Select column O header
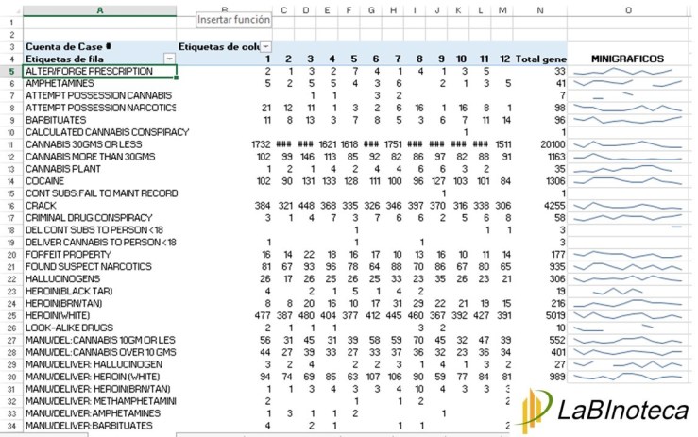The image size is (698, 437). click(x=628, y=10)
